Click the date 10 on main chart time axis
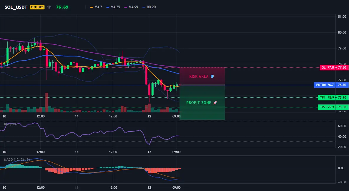 4,116
